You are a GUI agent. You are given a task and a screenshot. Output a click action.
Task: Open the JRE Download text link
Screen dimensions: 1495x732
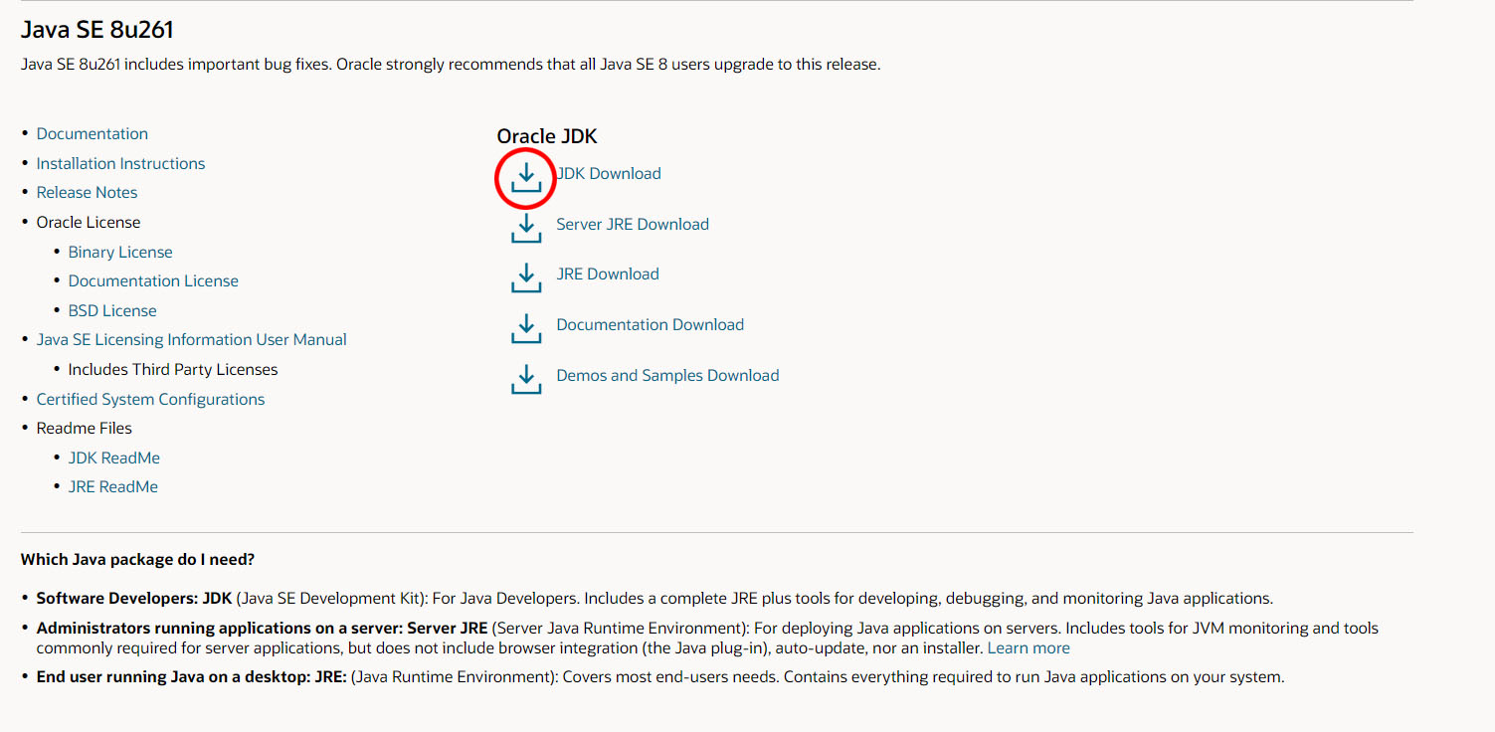click(x=608, y=274)
